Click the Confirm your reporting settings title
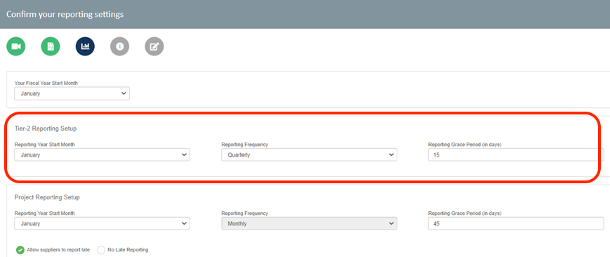 pyautogui.click(x=65, y=15)
